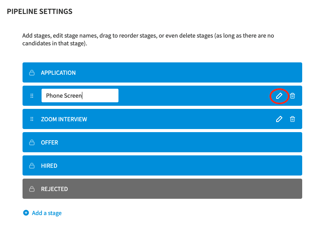This screenshot has height=241, width=322.
Task: Select the gray Rejected stage bar
Action: [162, 189]
